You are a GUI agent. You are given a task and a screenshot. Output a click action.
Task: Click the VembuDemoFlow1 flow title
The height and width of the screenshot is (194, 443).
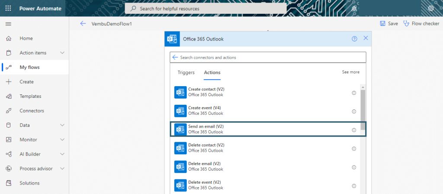[112, 24]
